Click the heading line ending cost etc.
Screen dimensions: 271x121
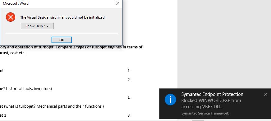13,53
